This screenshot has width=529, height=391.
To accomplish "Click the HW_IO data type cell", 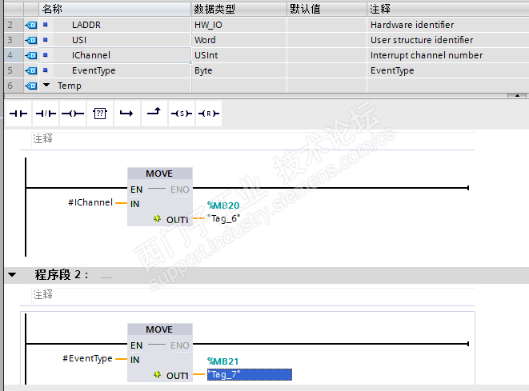I will (x=238, y=25).
